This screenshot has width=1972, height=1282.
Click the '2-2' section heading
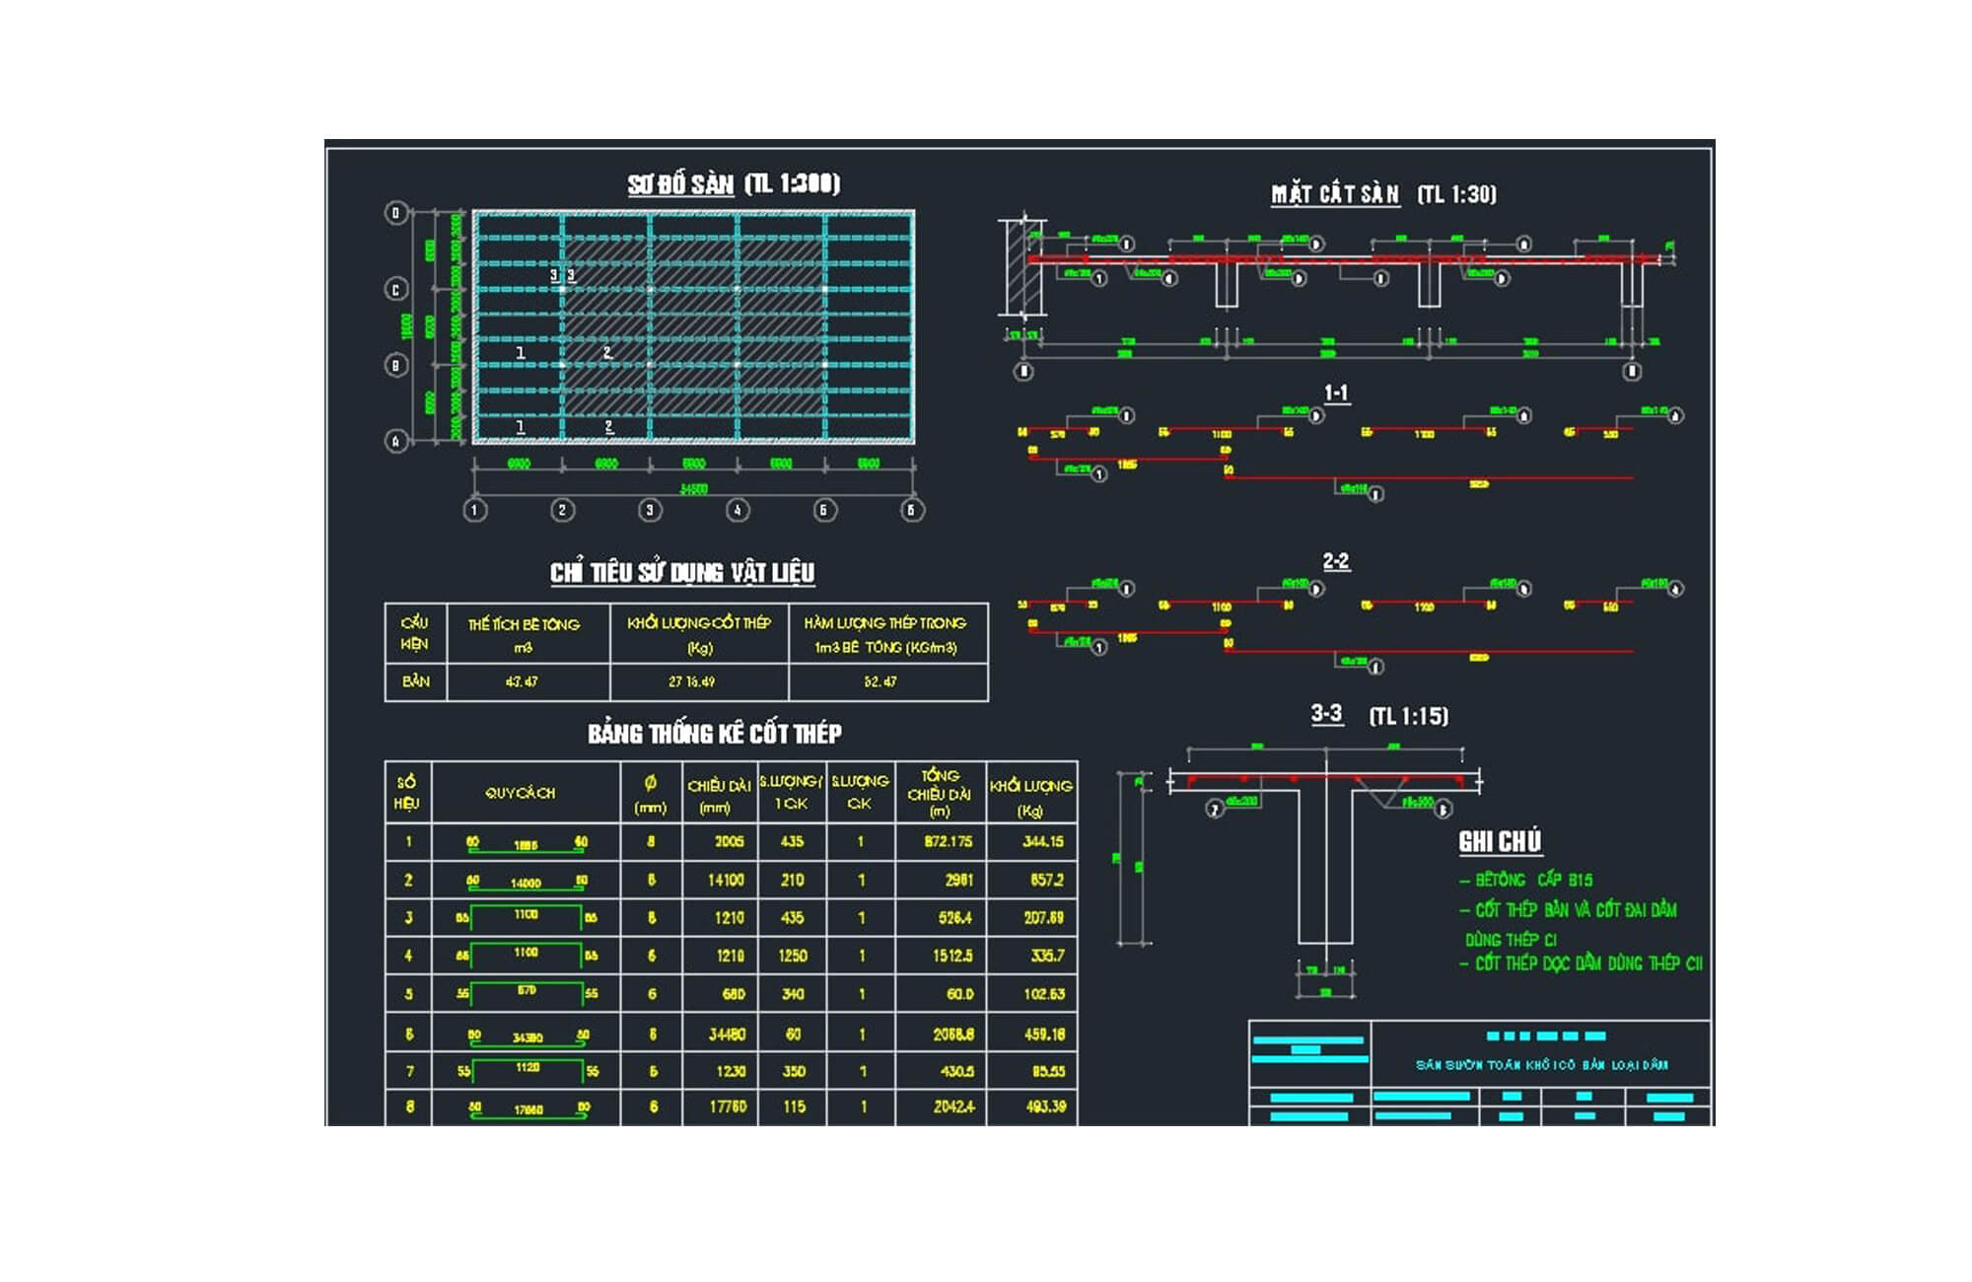[1336, 561]
